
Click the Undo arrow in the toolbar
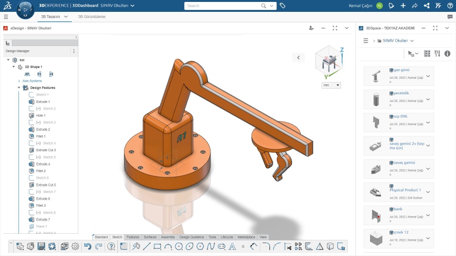point(87,247)
